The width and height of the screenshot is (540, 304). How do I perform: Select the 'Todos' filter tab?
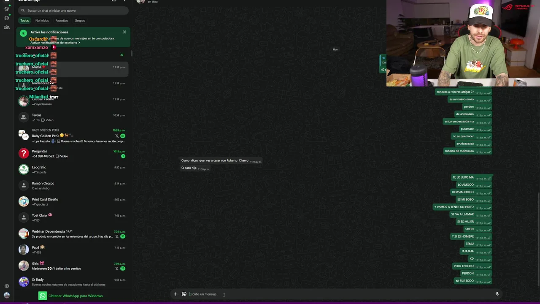(x=25, y=20)
